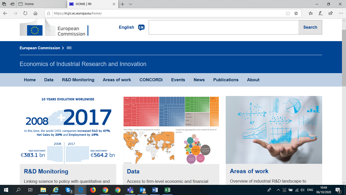Open the CONCORDi navigation item
Image resolution: width=346 pixels, height=195 pixels.
tap(151, 80)
